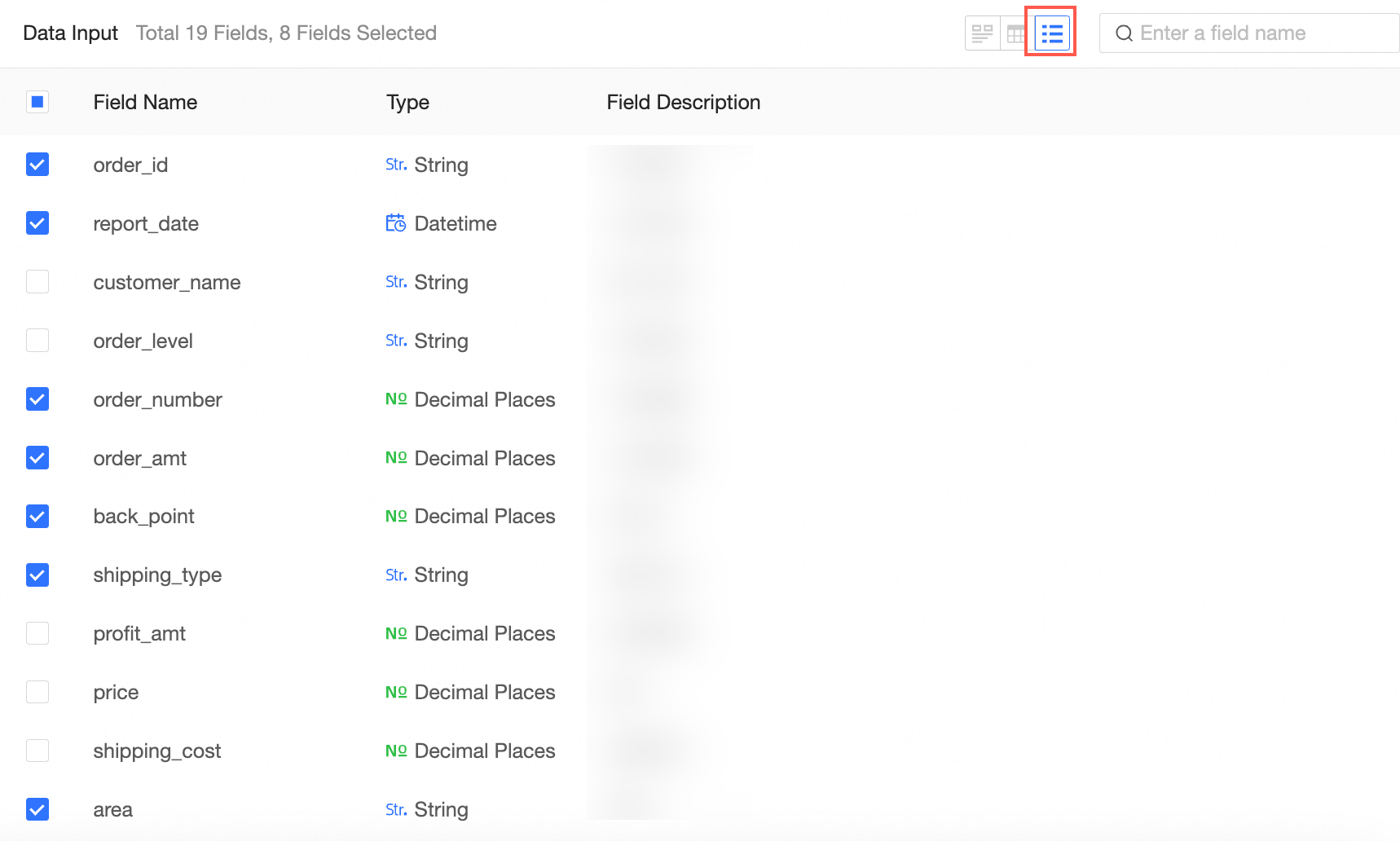The height and width of the screenshot is (841, 1400).
Task: Click the Datetime calendar icon for report_date
Action: coord(396,223)
